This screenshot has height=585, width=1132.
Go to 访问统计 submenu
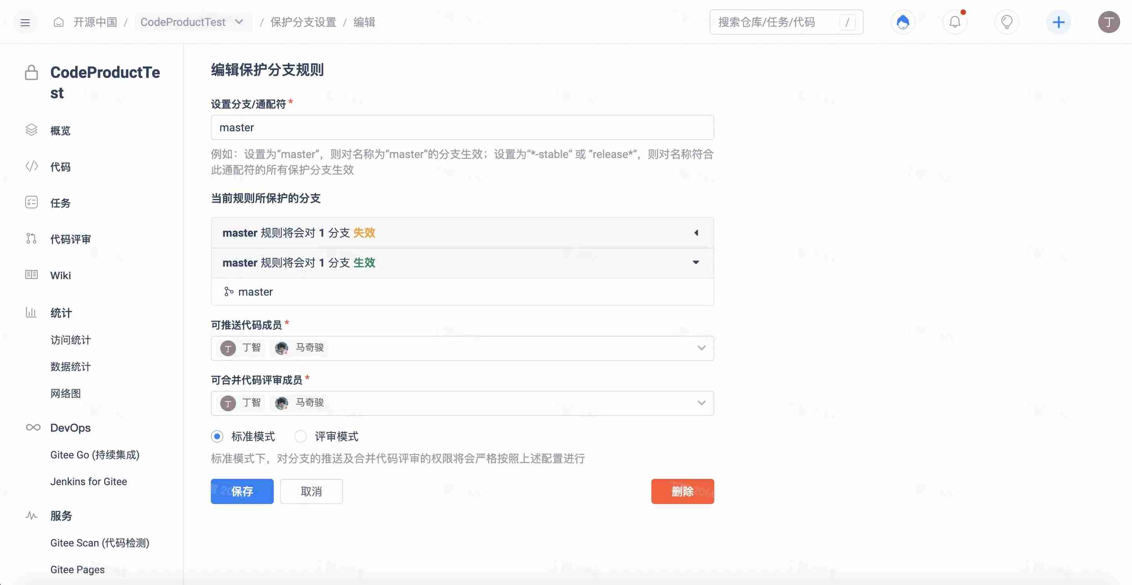[70, 340]
